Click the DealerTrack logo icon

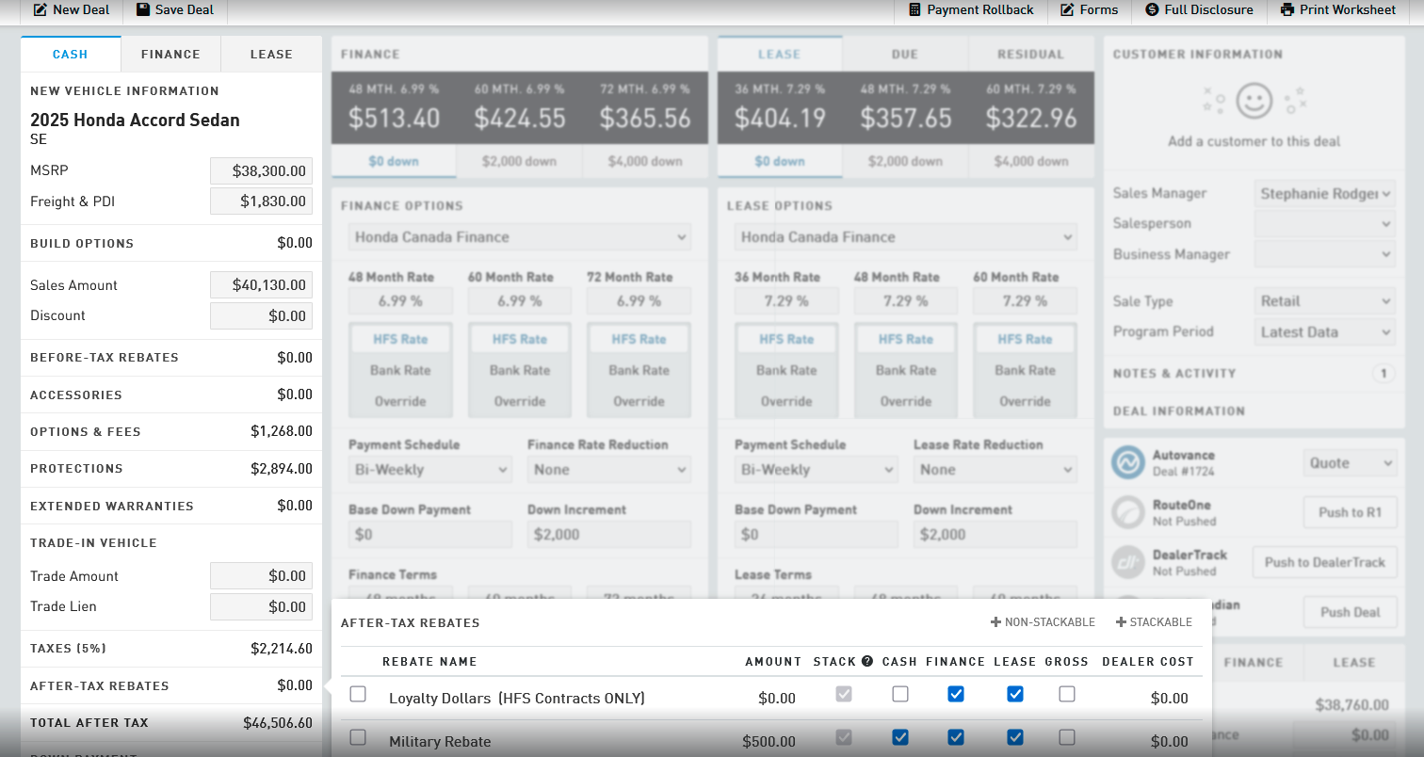[1127, 562]
